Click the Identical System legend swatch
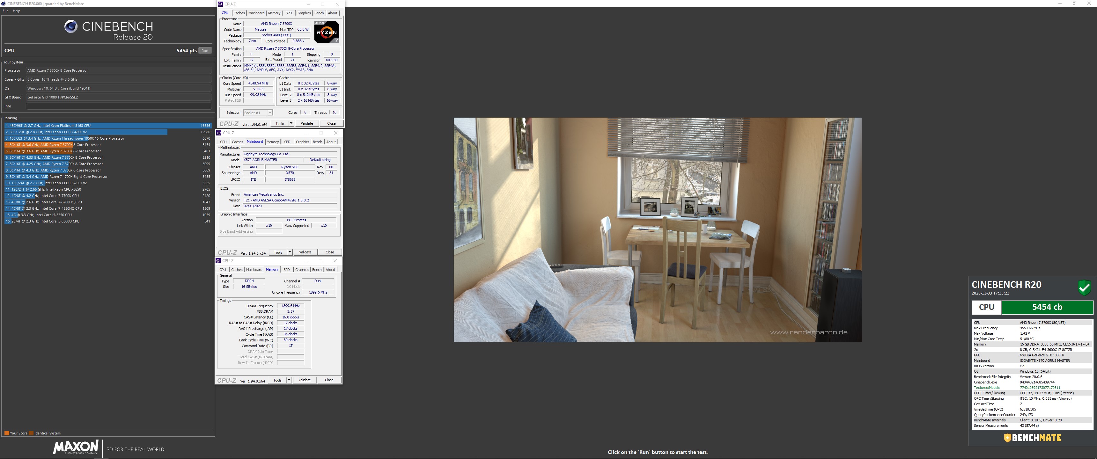Image resolution: width=1097 pixels, height=459 pixels. [31, 433]
